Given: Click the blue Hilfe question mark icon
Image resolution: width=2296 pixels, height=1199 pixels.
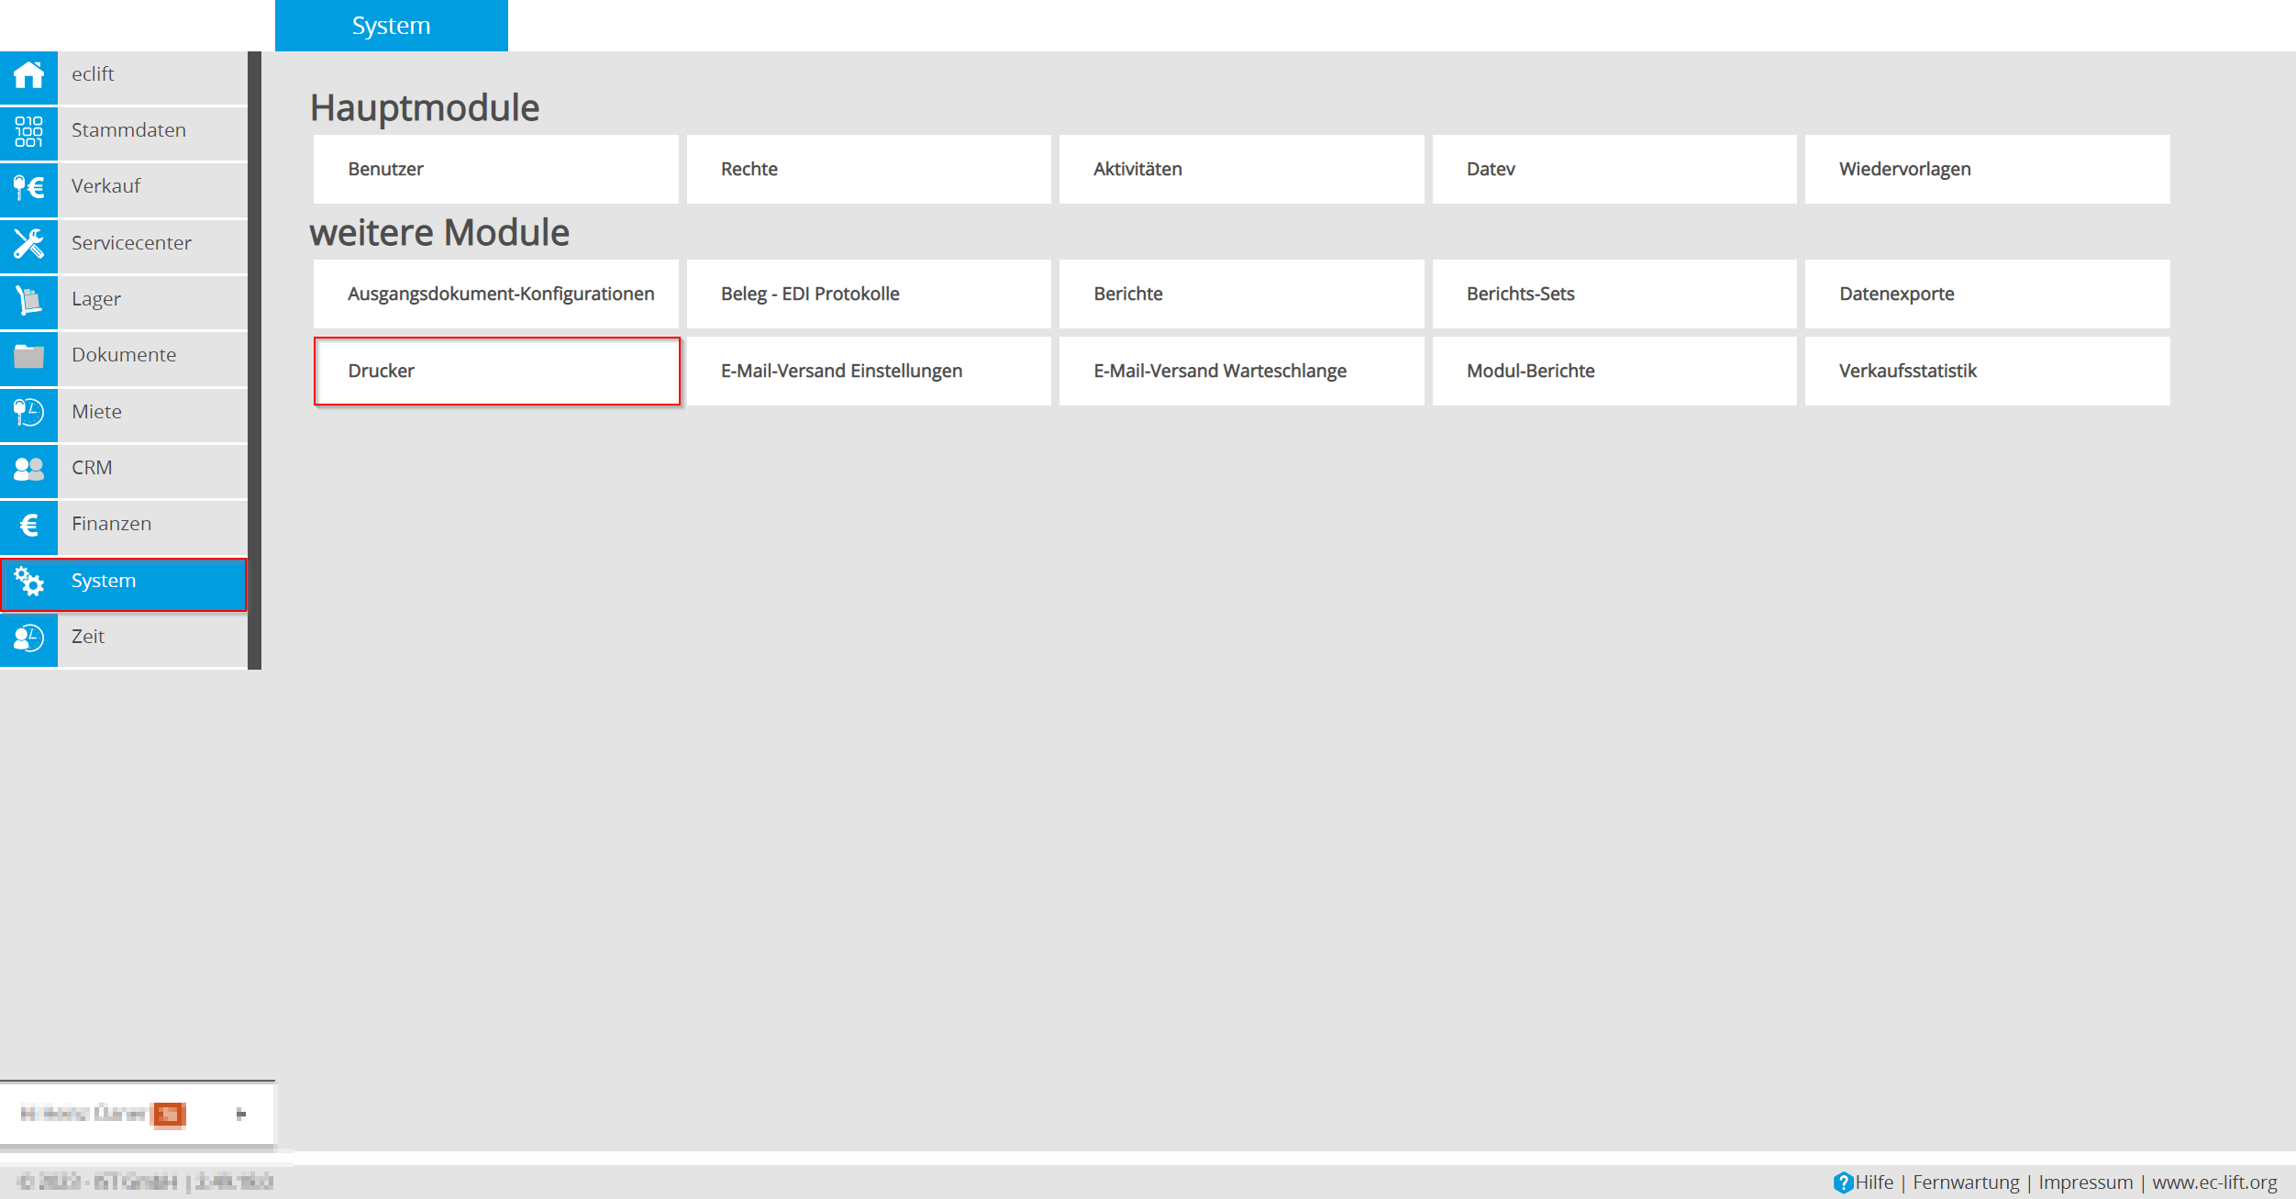Looking at the screenshot, I should pos(1842,1182).
